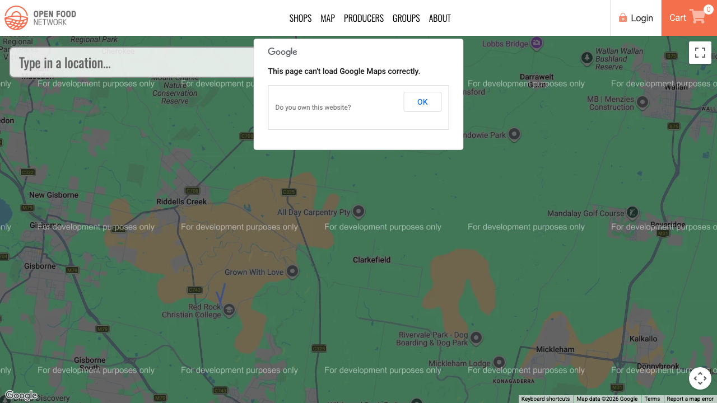Click the New Gisborne label
This screenshot has width=717, height=403.
[54, 195]
